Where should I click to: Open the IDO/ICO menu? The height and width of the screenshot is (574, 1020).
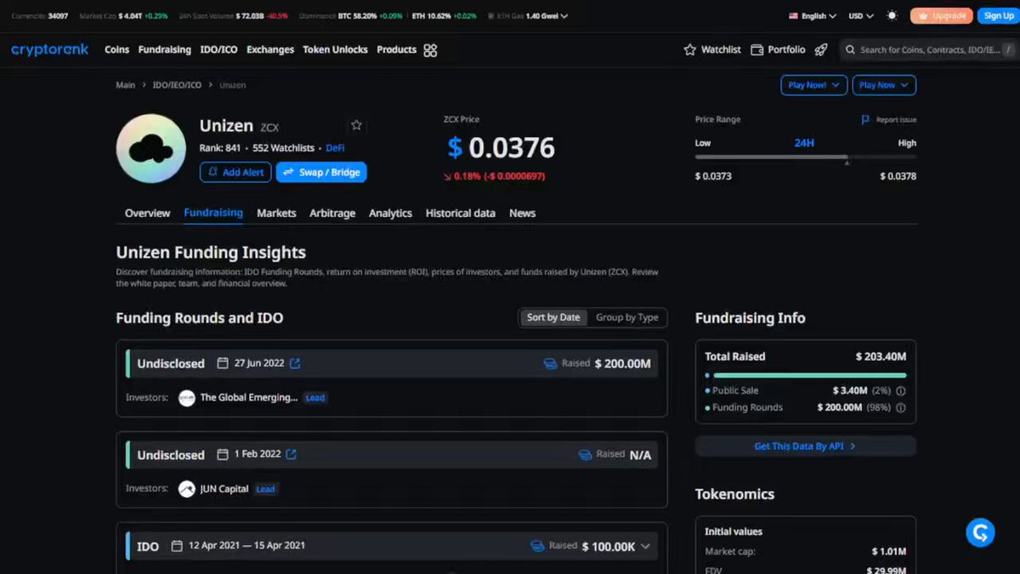219,50
